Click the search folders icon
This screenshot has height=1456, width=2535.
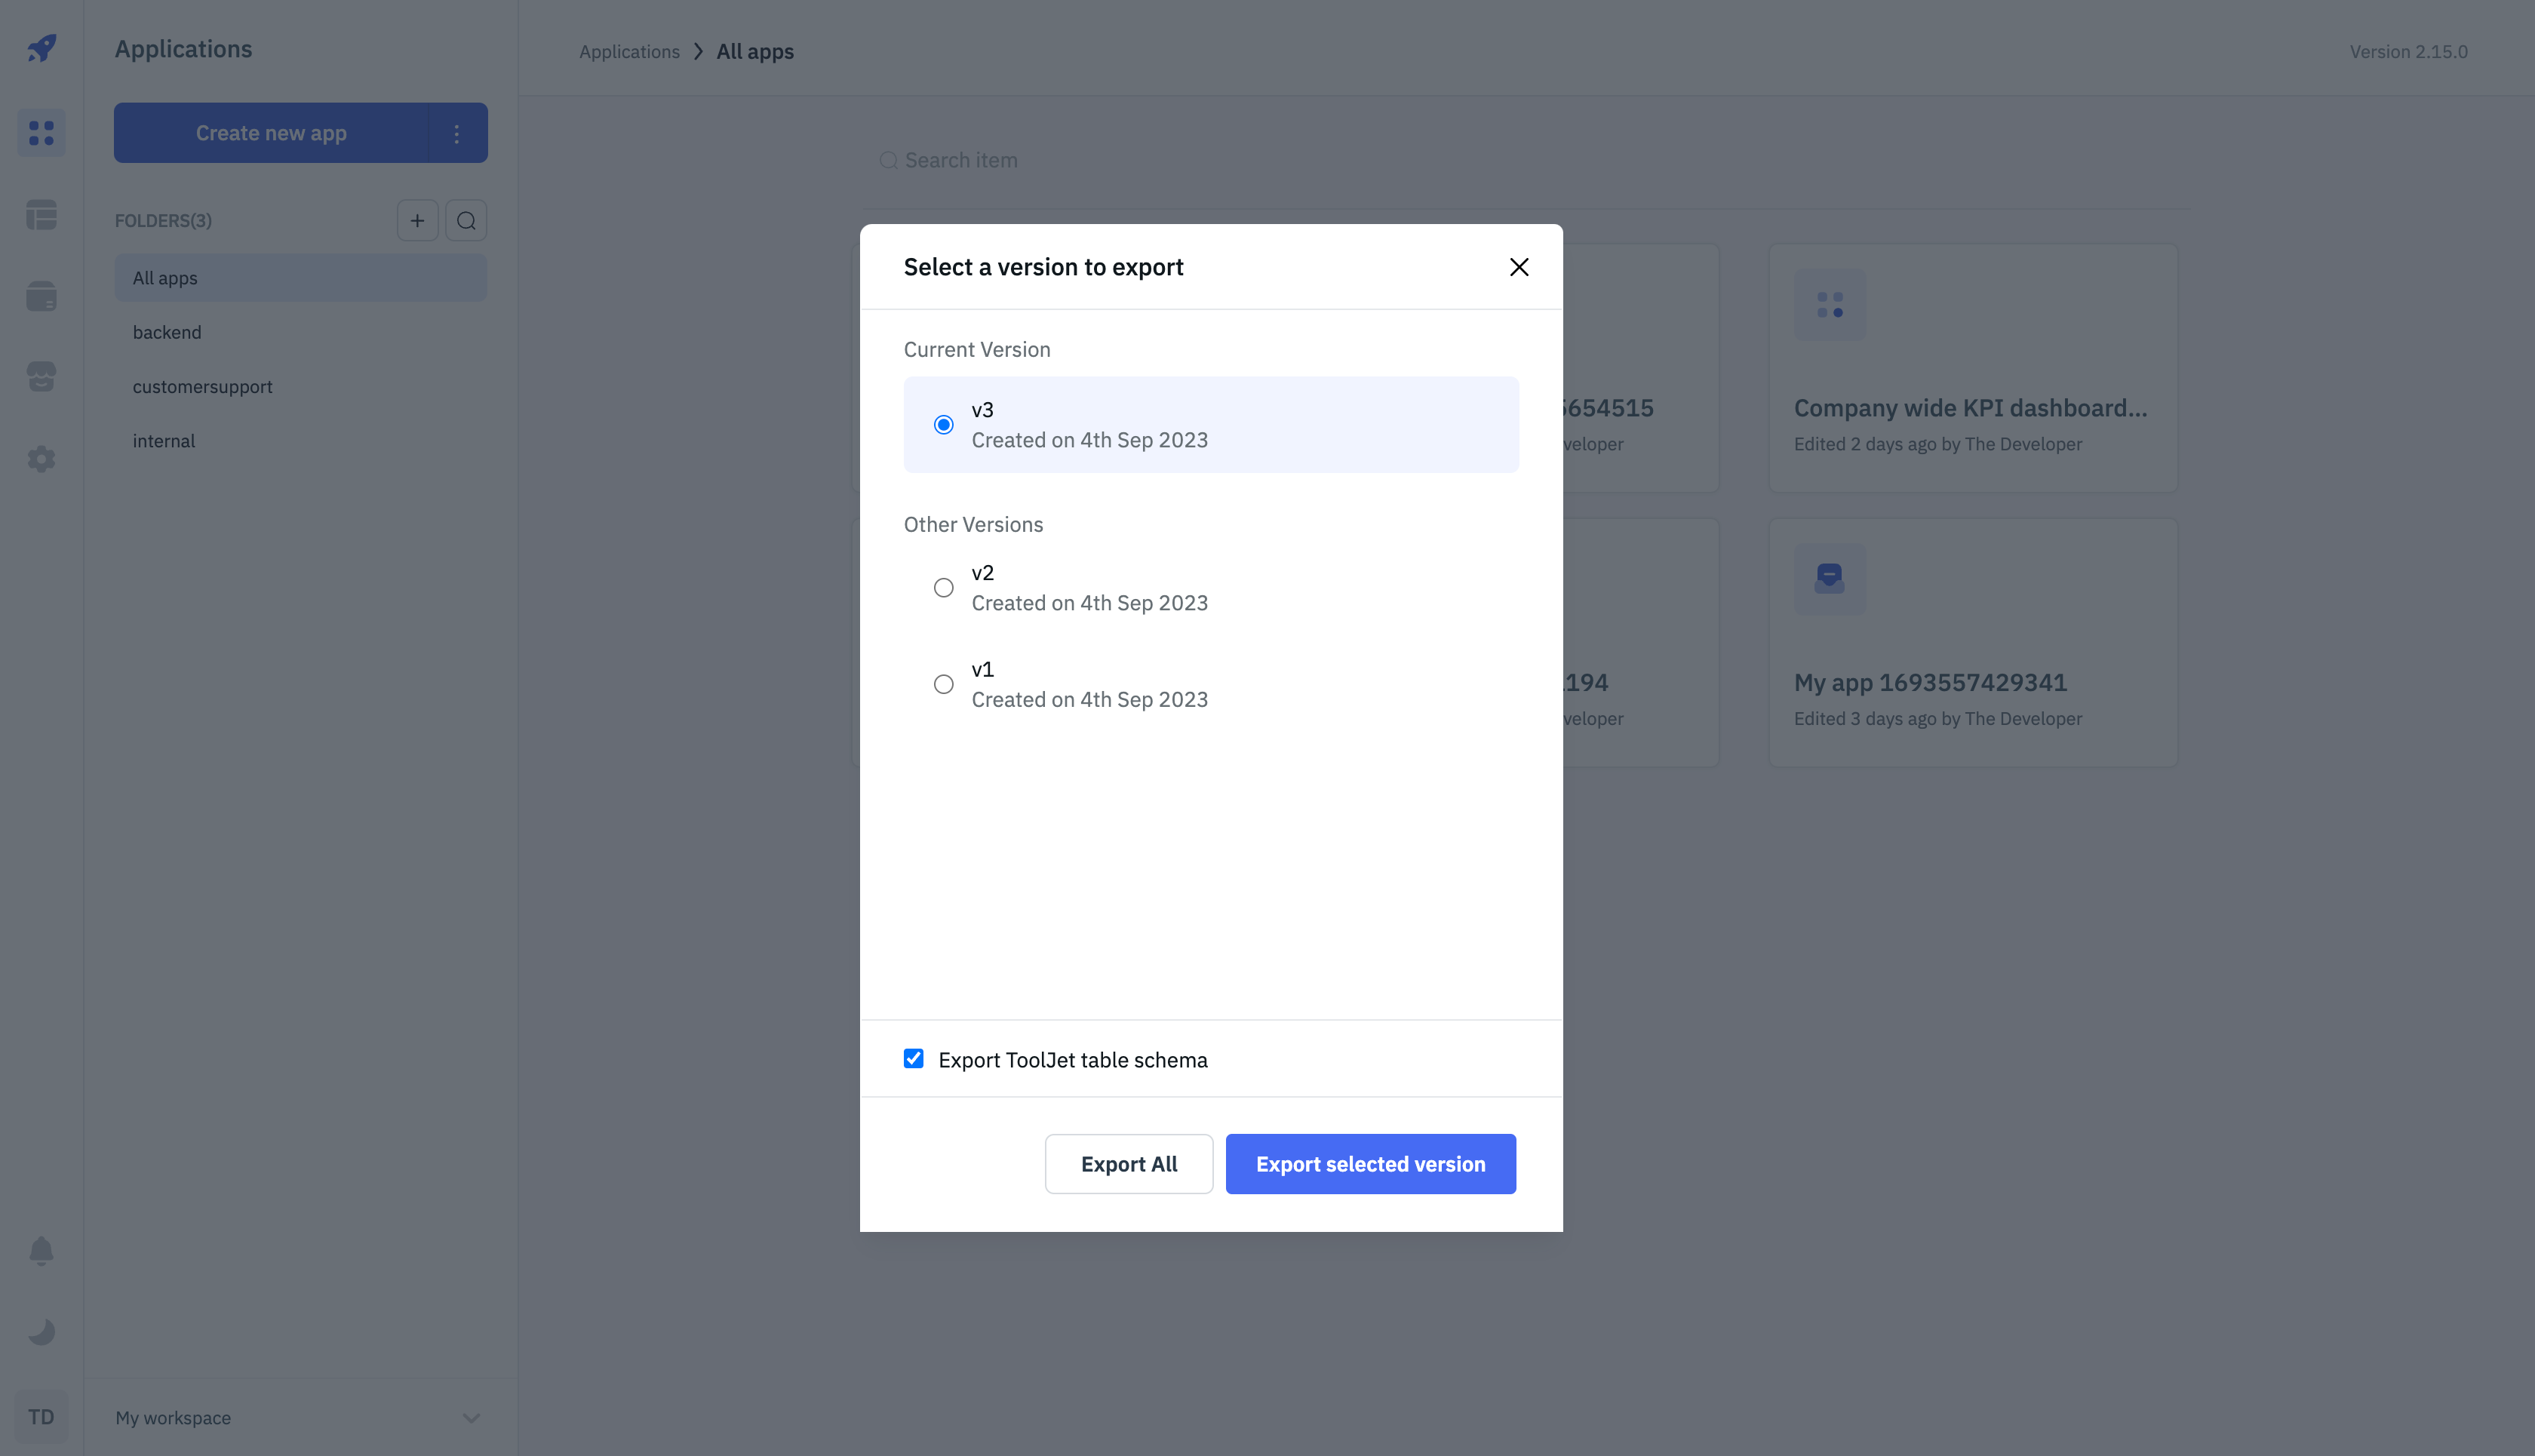(x=466, y=221)
